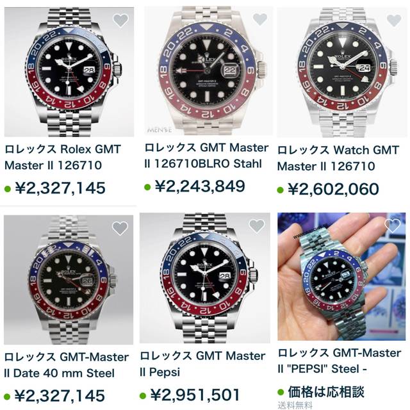Heart the GMT-Master II Date 40 mm Steel

[120, 228]
